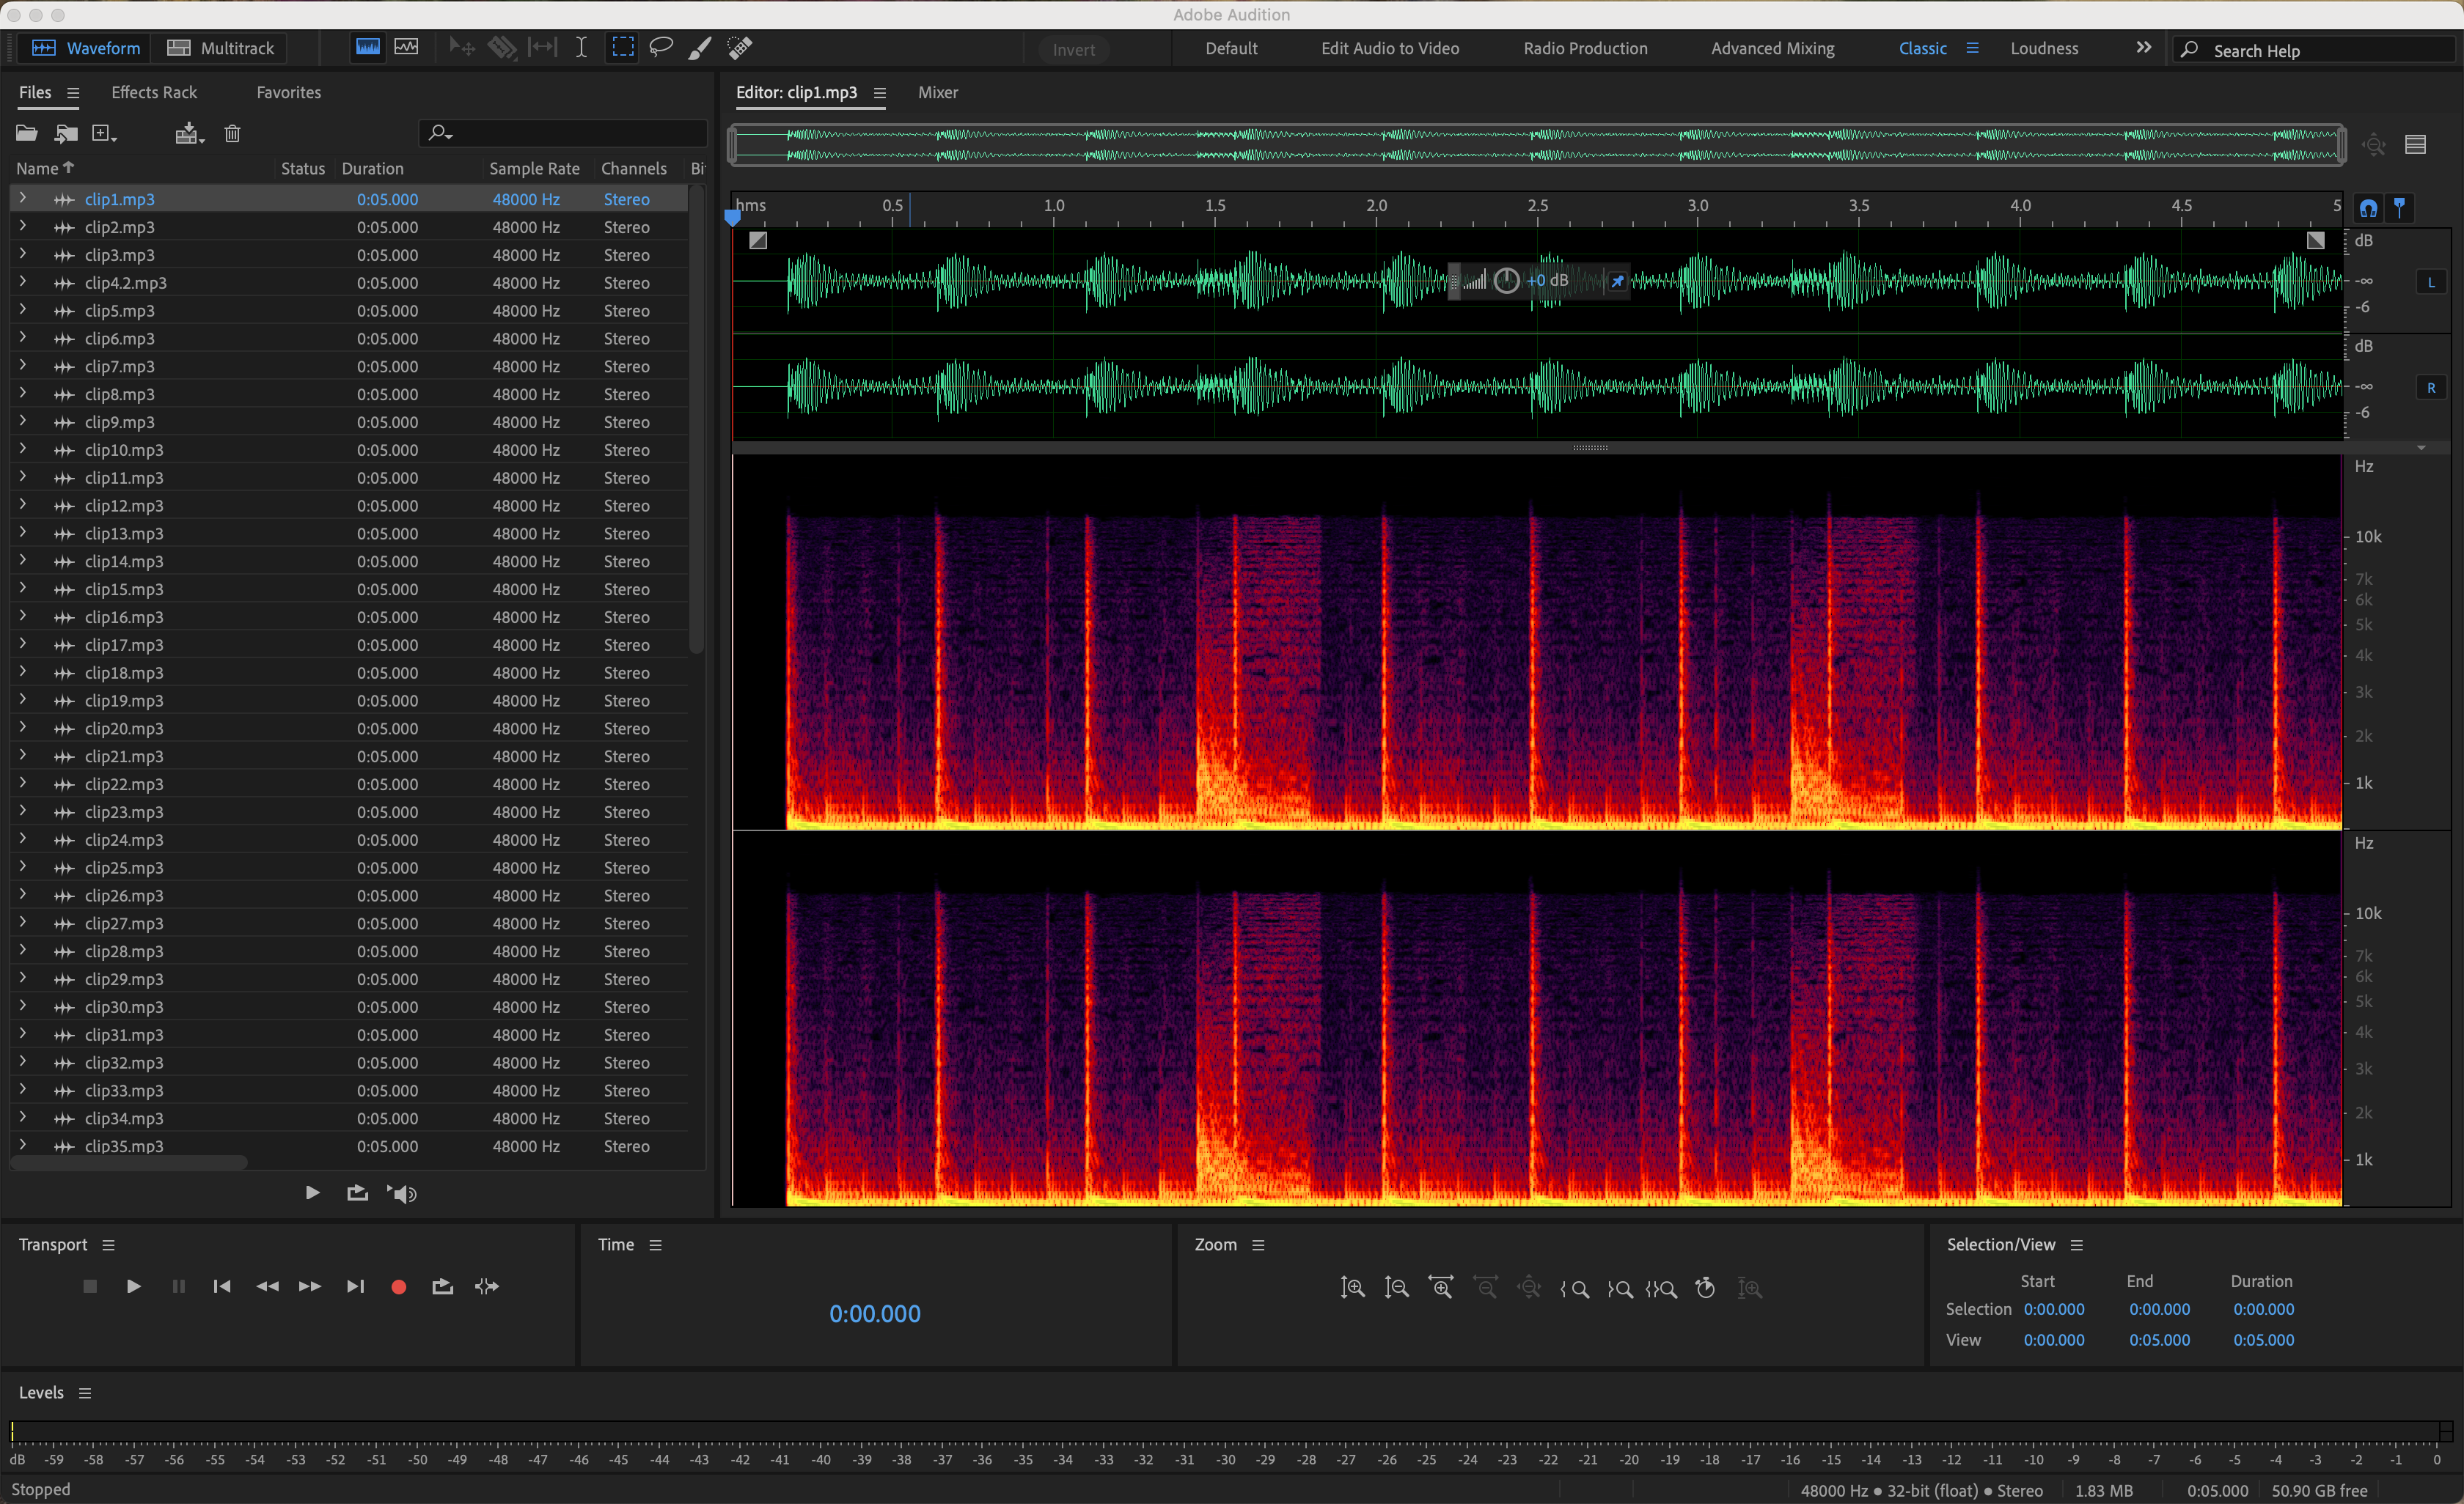The width and height of the screenshot is (2464, 1504).
Task: Sort files by Sample Rate column
Action: click(534, 169)
